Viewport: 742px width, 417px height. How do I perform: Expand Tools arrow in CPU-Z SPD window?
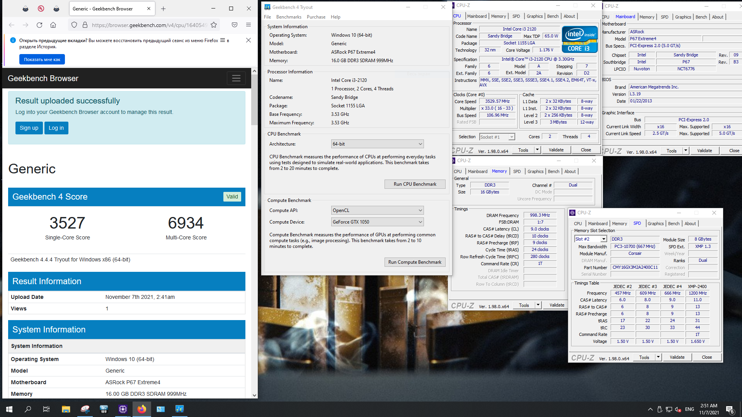point(658,358)
